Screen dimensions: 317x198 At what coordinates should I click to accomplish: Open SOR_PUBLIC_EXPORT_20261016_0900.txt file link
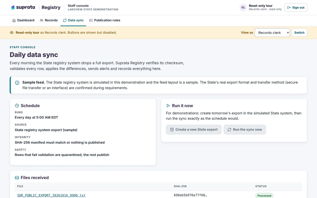tap(51, 195)
